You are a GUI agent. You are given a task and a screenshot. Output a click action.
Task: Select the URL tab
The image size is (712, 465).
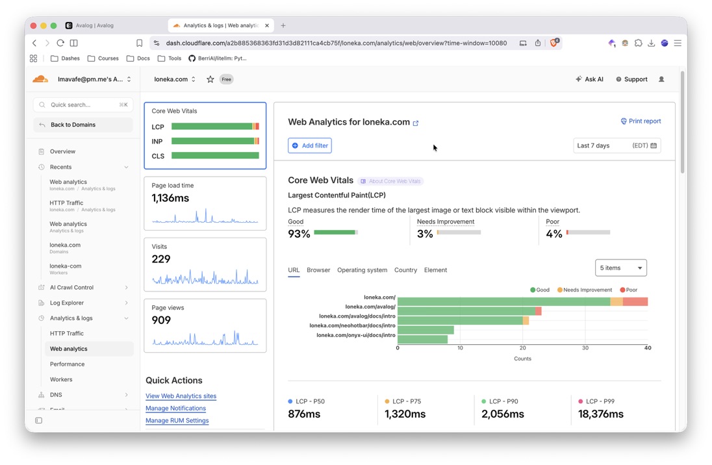[294, 270]
